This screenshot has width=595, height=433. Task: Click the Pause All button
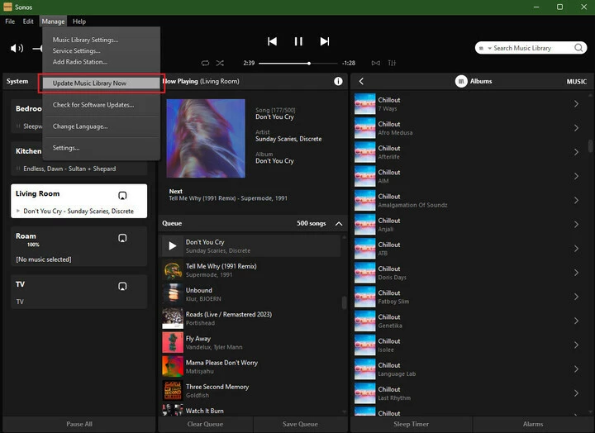pos(79,424)
